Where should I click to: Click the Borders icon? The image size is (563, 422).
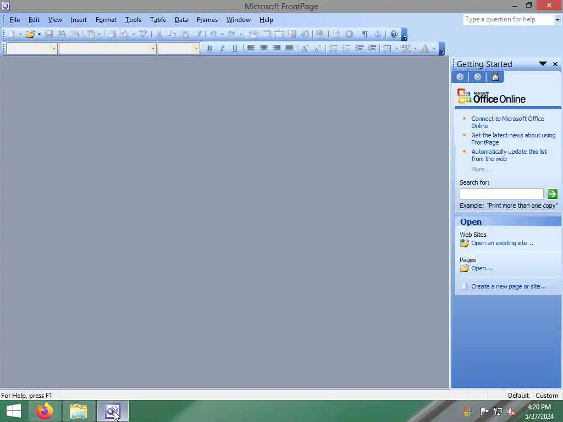[x=388, y=48]
